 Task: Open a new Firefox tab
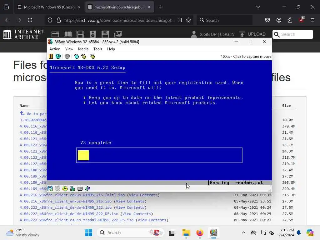(161, 7)
